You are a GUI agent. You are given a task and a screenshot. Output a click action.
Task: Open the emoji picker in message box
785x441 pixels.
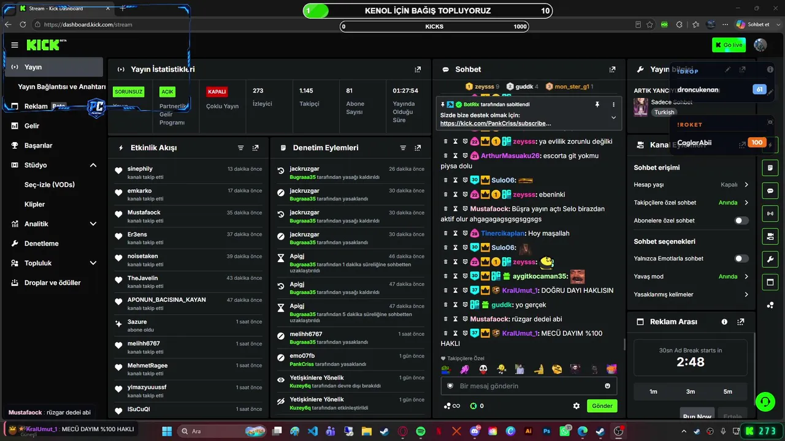(x=608, y=386)
